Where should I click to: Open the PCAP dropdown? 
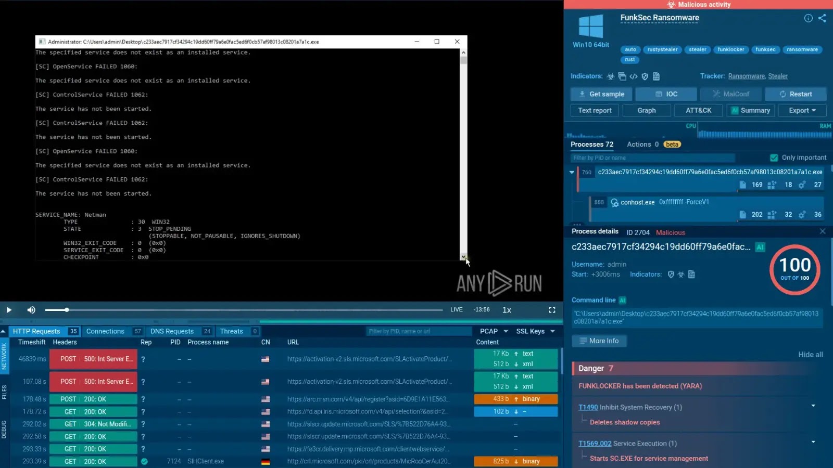[x=493, y=331]
